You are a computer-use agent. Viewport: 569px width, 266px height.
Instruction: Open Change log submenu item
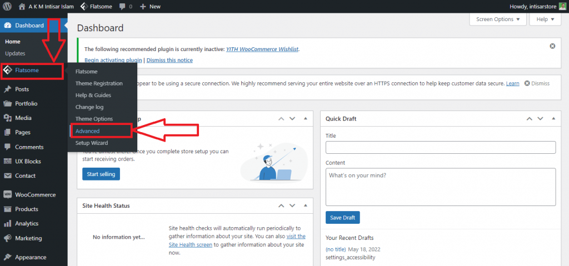pyautogui.click(x=89, y=107)
